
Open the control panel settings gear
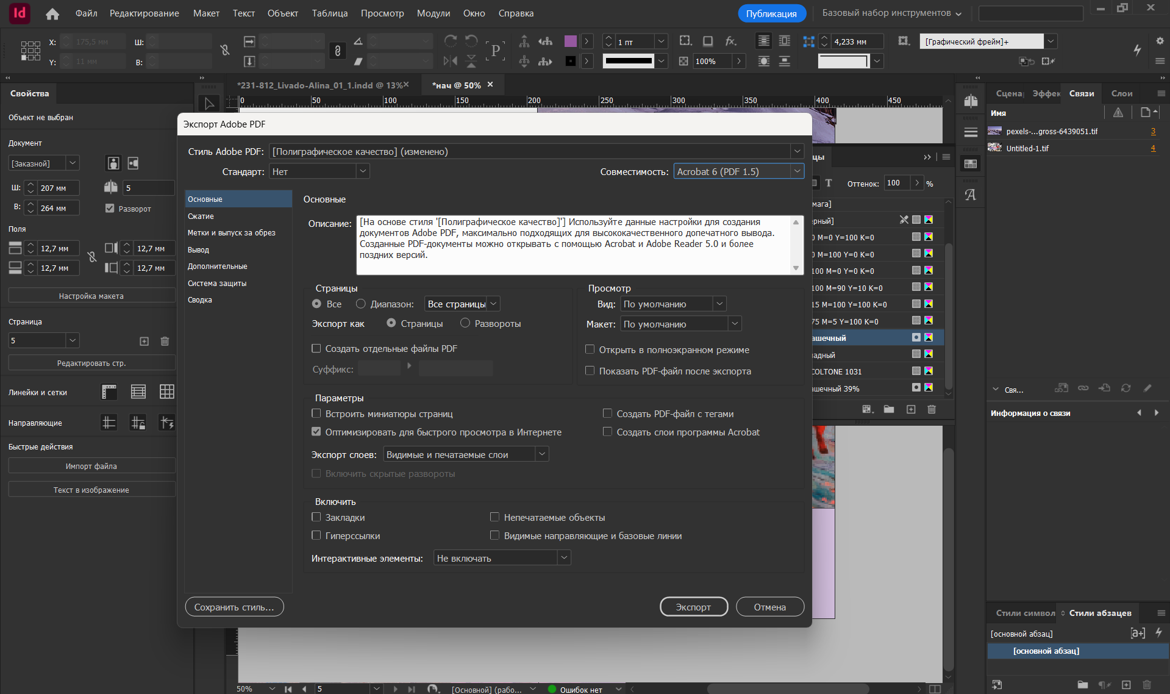point(1160,41)
